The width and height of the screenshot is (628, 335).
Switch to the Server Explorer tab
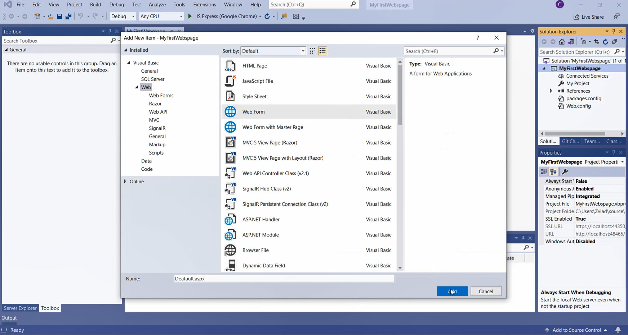[20, 308]
